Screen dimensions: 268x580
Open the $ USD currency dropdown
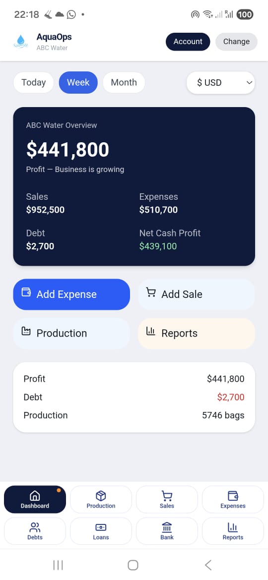pos(221,82)
